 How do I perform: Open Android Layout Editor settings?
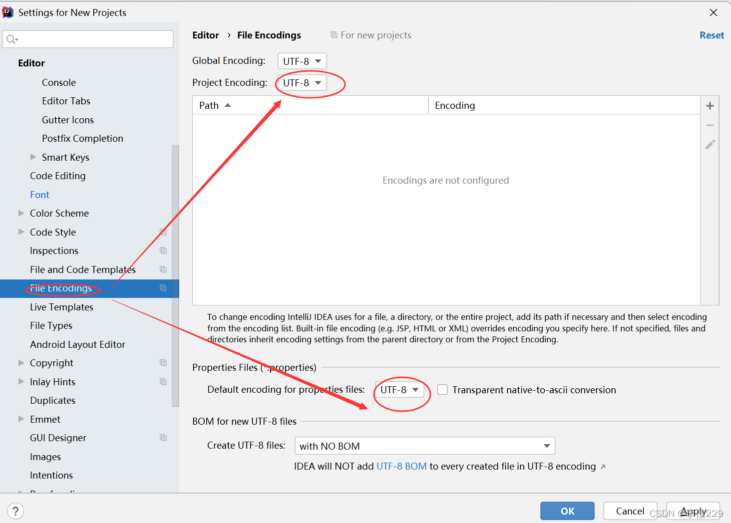point(77,344)
